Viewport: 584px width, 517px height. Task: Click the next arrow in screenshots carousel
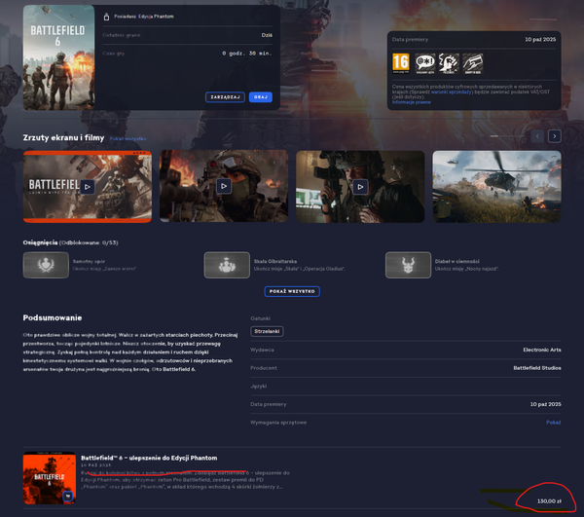554,136
